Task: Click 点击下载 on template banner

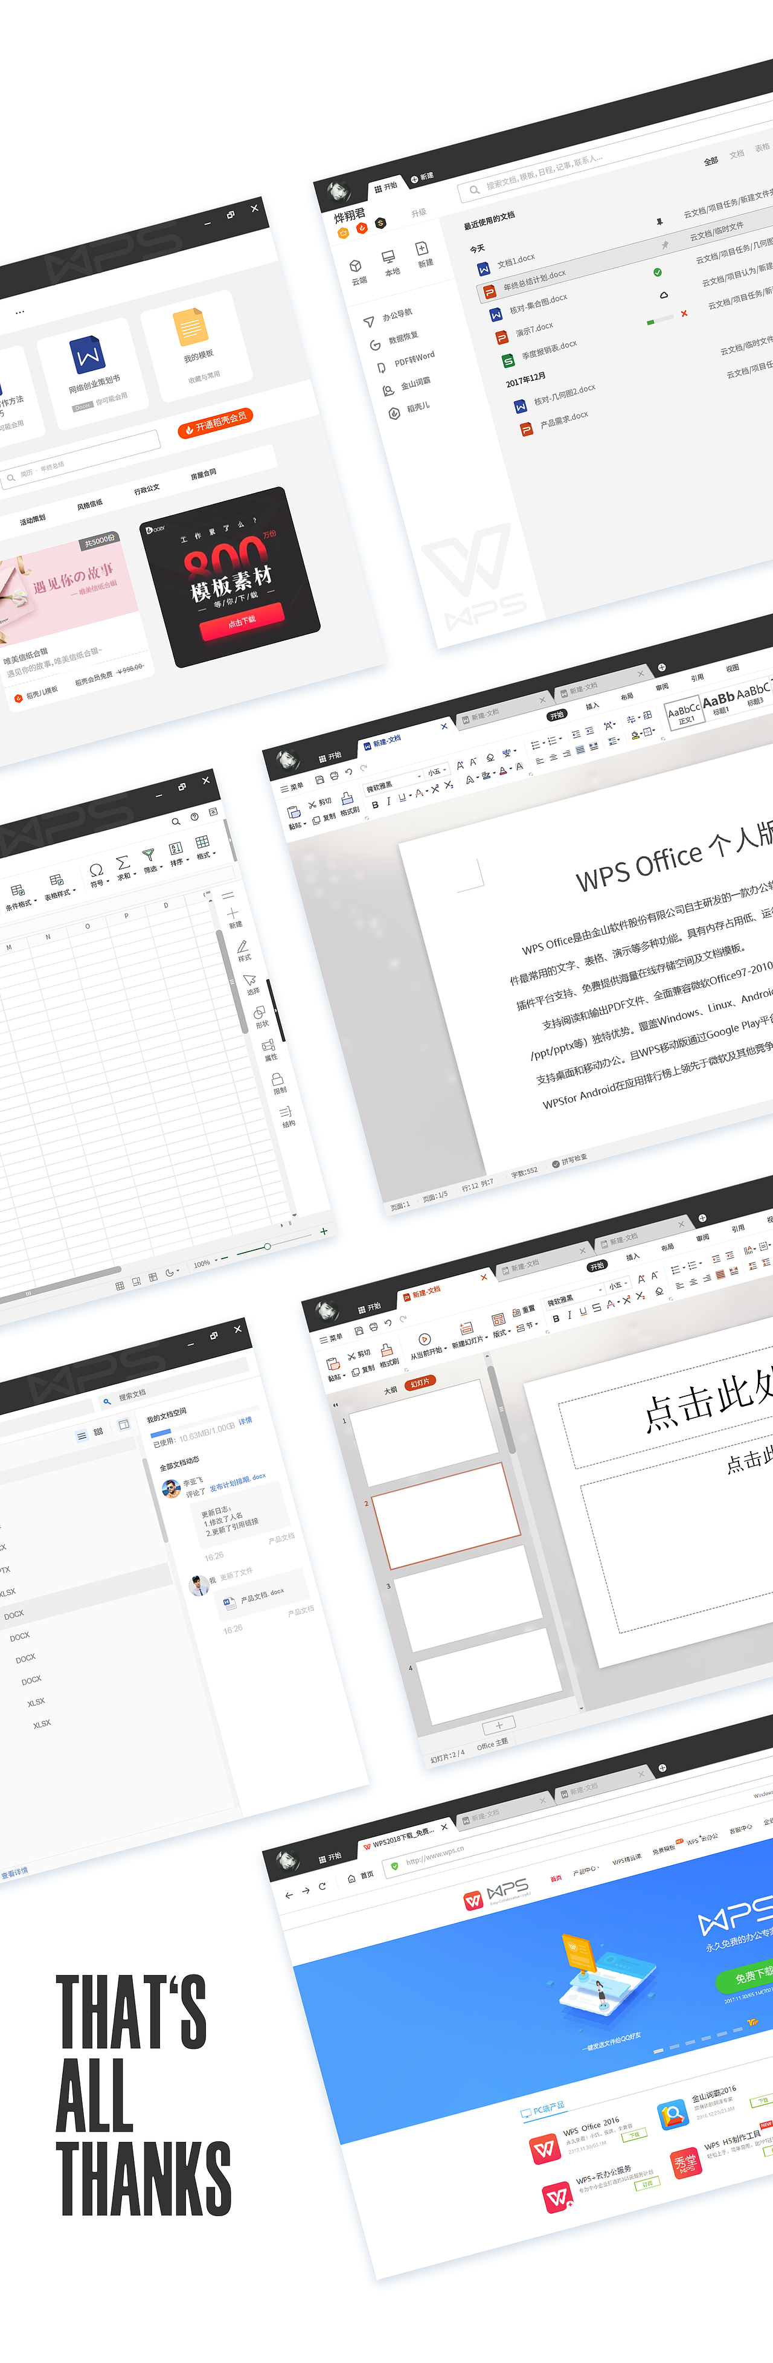Action: (242, 622)
